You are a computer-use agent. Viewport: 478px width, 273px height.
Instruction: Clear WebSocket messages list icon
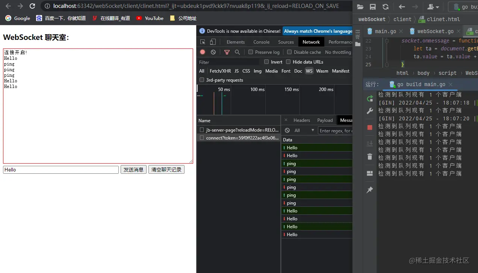(287, 130)
